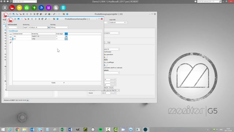
Task: Open the cyan document module icon
Action: (63, 8)
